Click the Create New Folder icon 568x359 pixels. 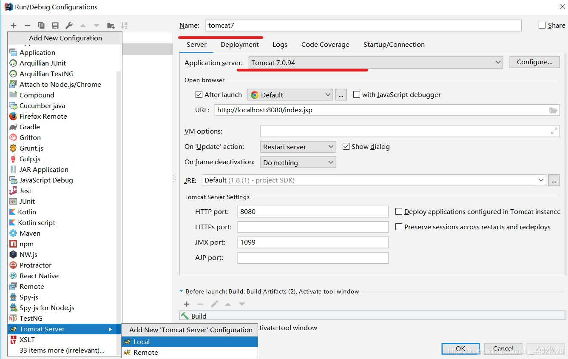[111, 26]
